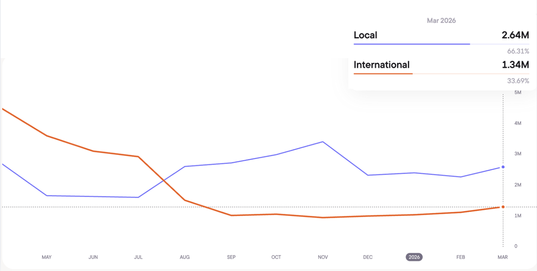The width and height of the screenshot is (537, 271).
Task: Click the International legend label in tooltip
Action: point(382,65)
